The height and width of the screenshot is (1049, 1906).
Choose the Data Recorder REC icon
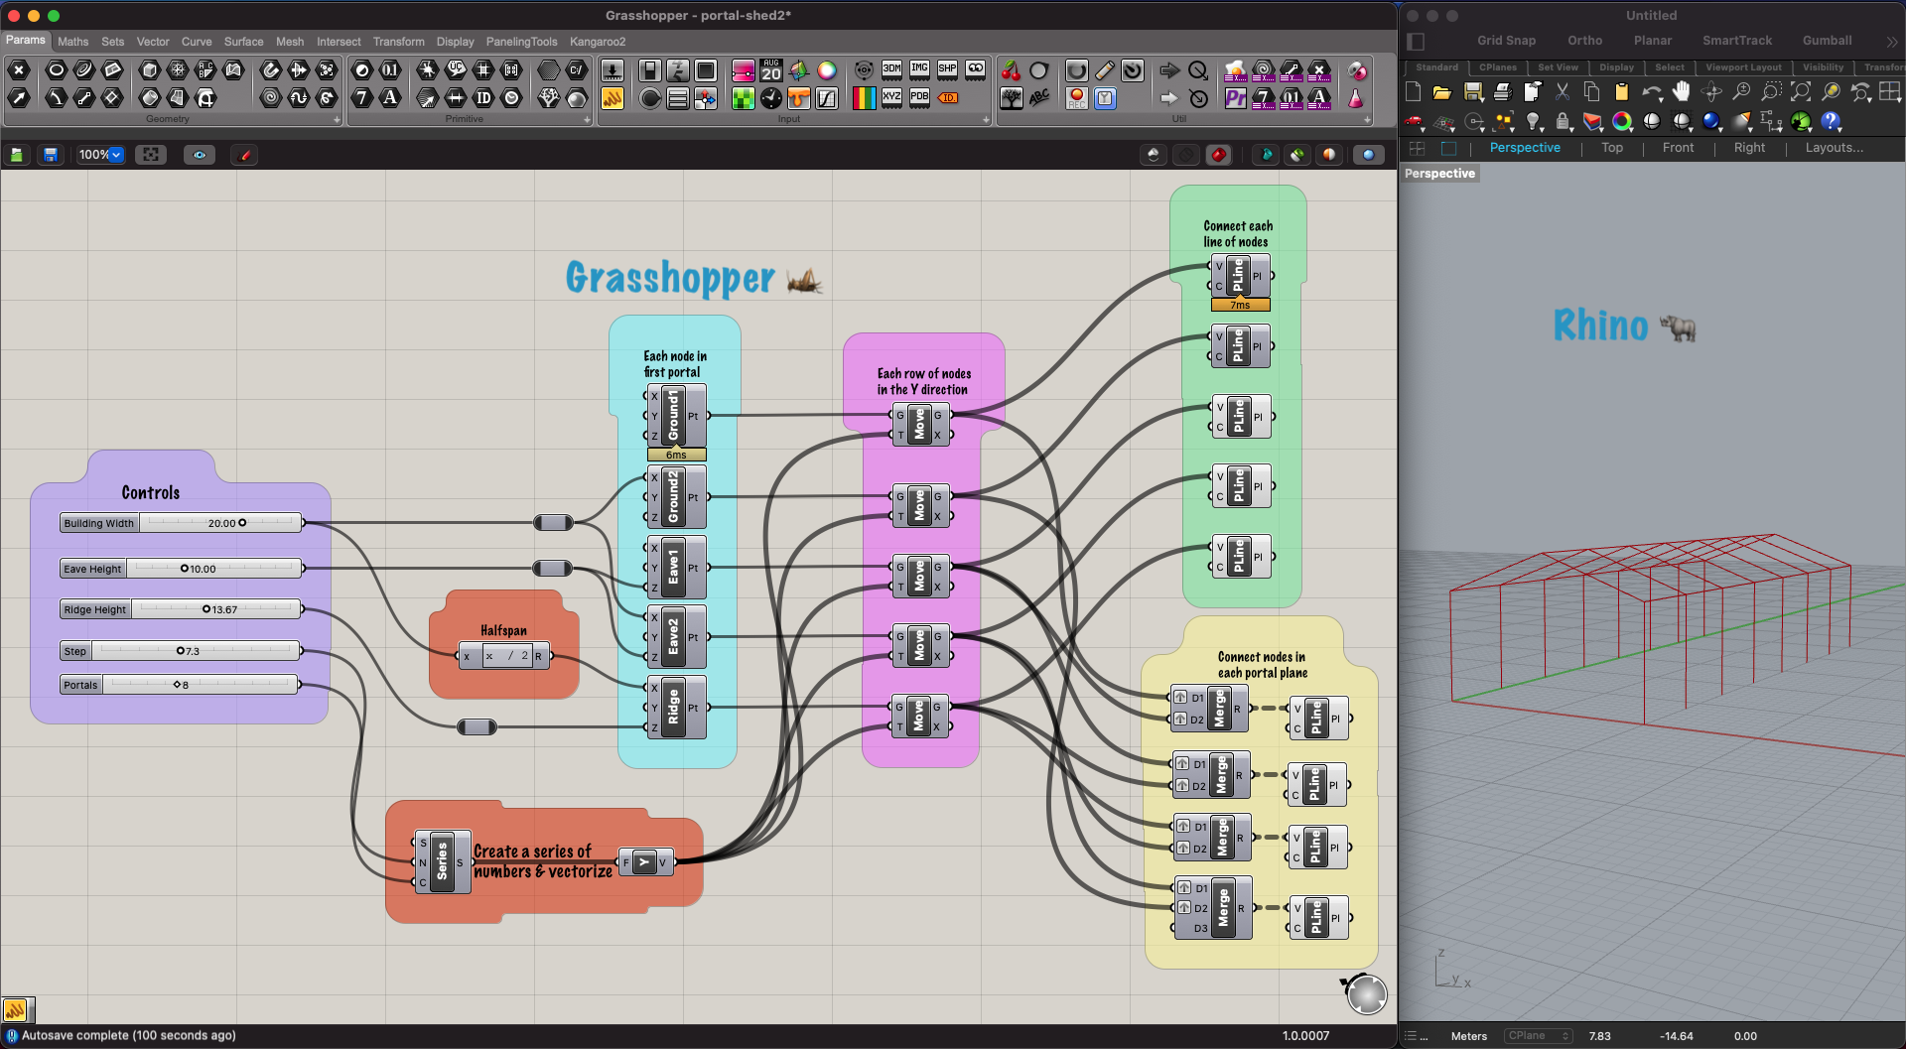(1077, 98)
